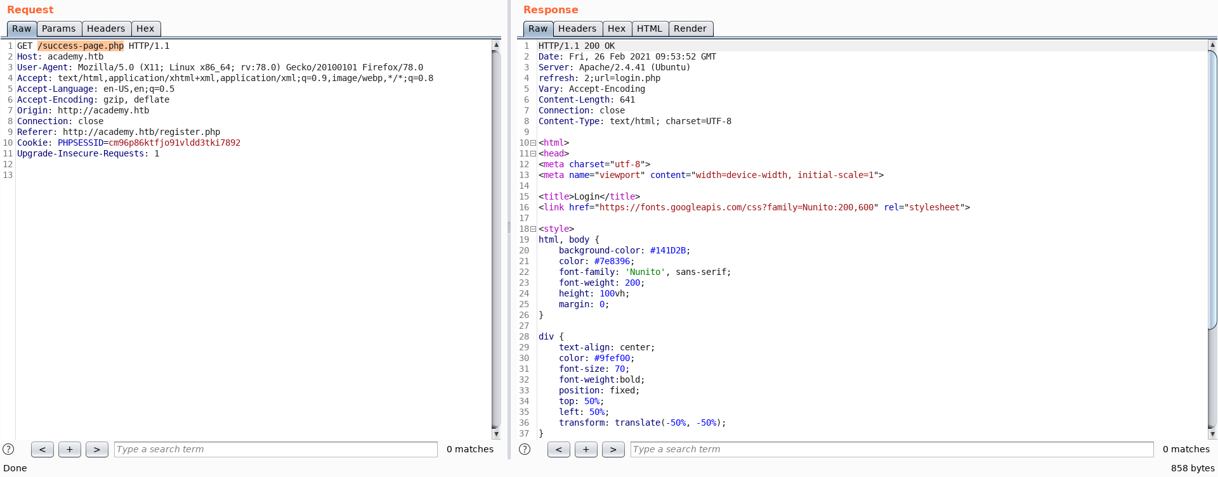This screenshot has width=1218, height=477.
Task: Click the transform: translate line
Action: pos(642,423)
